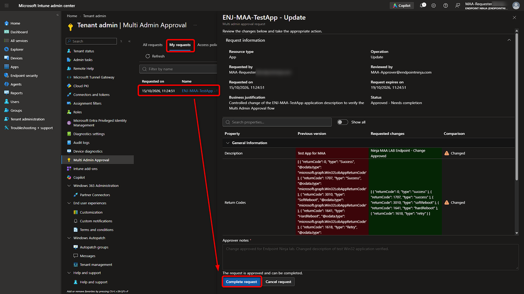Viewport: 524px width, 294px height.
Task: Switch to the All requests tab
Action: [152, 45]
